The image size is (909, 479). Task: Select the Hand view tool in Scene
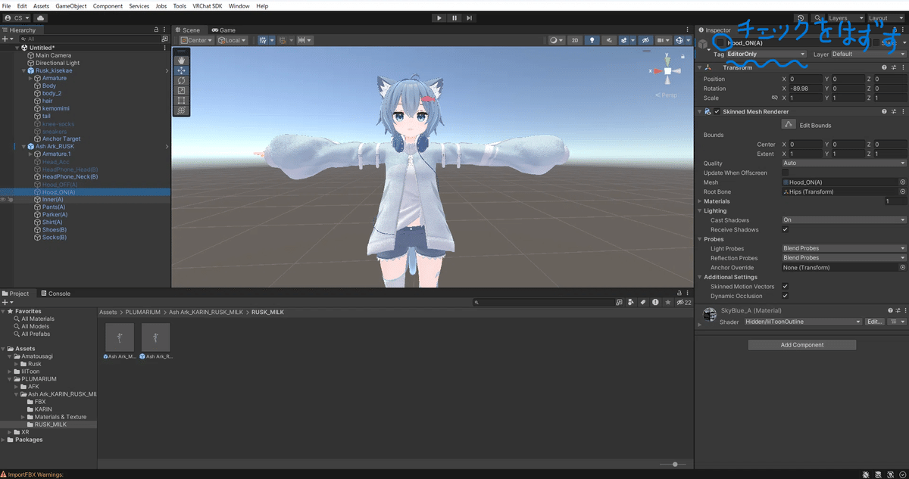(x=181, y=61)
